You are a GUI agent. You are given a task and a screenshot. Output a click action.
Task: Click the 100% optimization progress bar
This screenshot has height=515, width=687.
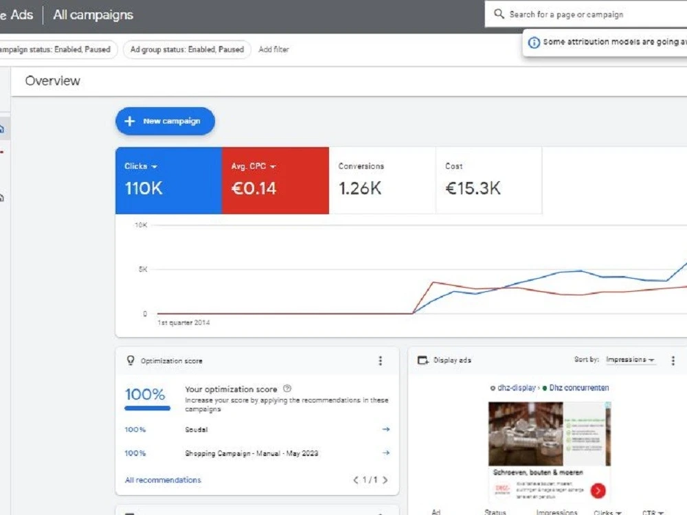click(x=147, y=408)
